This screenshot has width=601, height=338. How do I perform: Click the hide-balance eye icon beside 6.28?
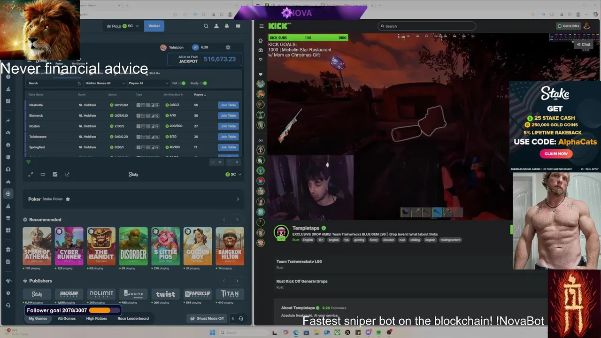click(195, 47)
